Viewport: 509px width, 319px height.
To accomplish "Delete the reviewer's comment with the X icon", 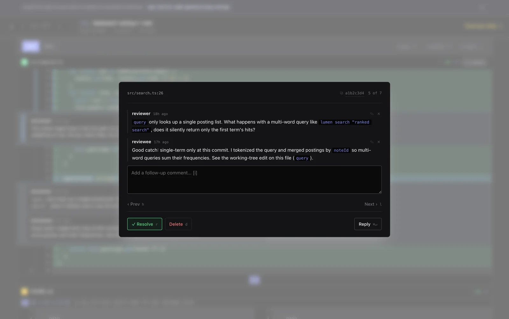I will [x=379, y=114].
